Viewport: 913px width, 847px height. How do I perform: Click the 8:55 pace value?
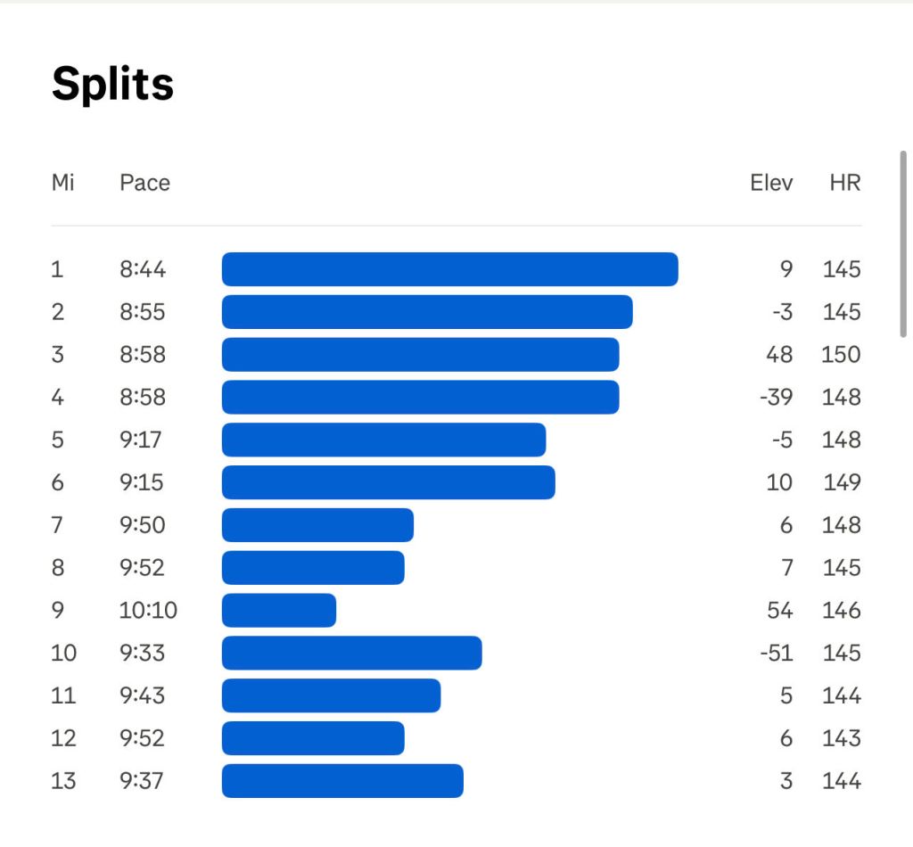(x=143, y=312)
